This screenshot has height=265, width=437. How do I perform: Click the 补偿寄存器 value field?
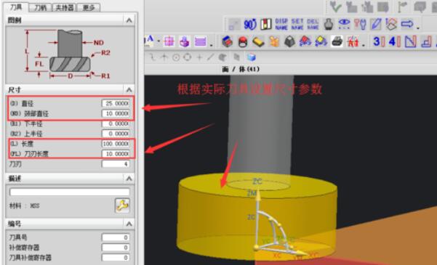pyautogui.click(x=116, y=248)
